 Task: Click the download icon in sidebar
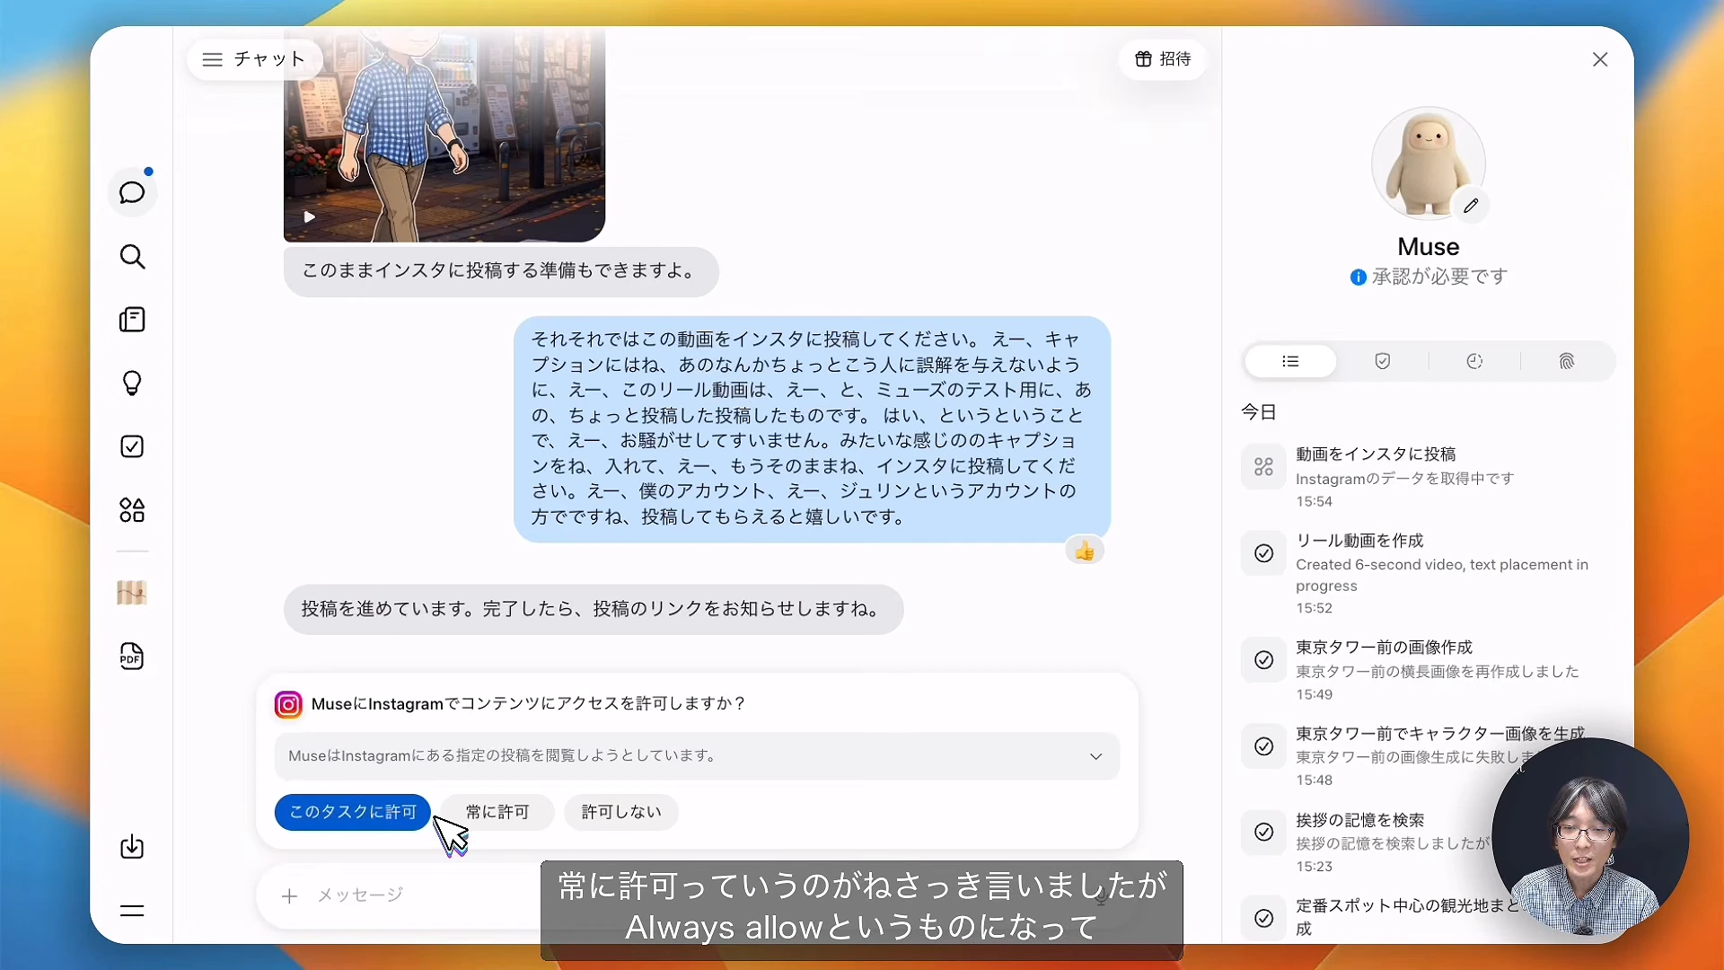pyautogui.click(x=132, y=847)
